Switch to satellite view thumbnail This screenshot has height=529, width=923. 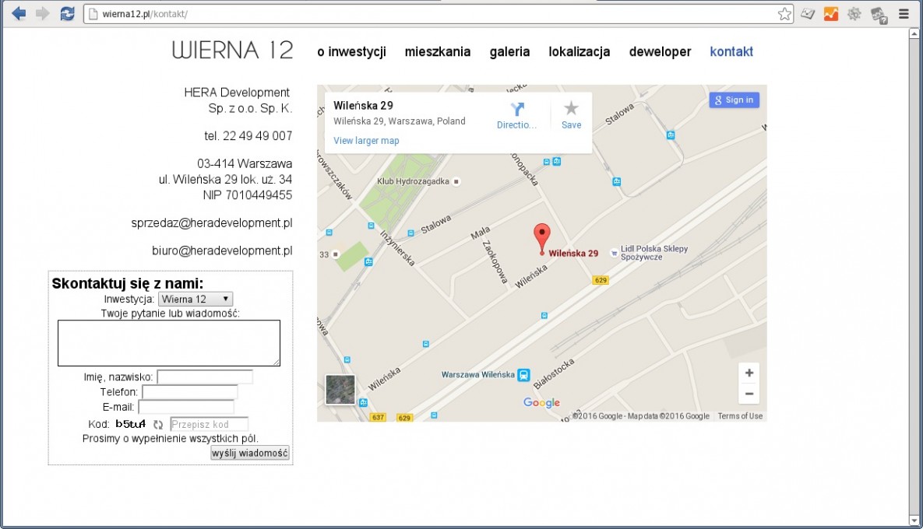[340, 390]
